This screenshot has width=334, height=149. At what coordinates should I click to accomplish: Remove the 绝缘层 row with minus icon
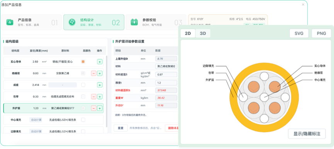tap(93, 74)
